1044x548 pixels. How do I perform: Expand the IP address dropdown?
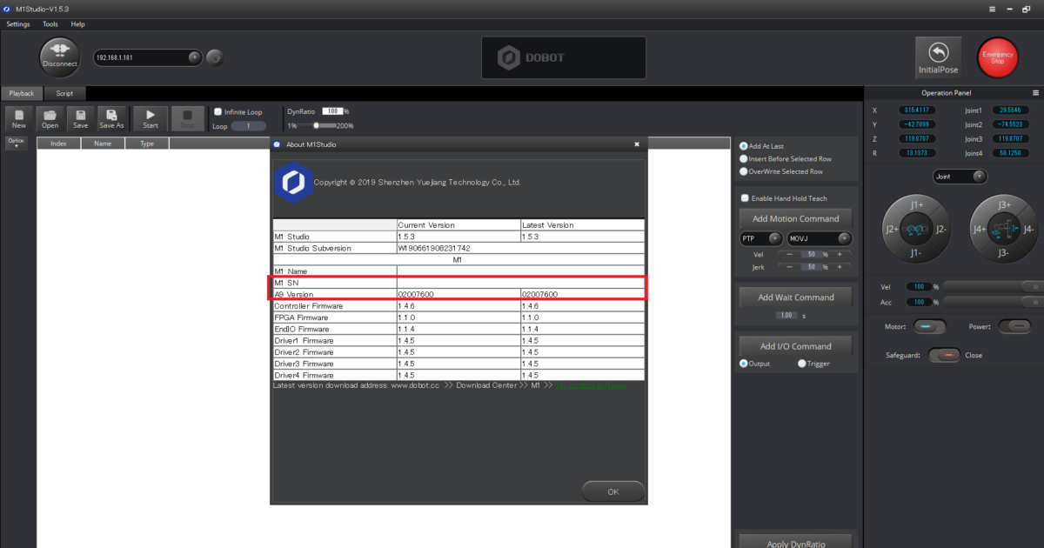click(x=194, y=58)
